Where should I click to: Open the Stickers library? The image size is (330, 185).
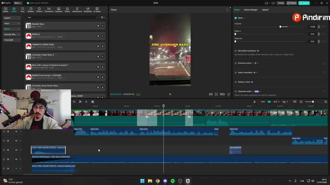[31, 10]
